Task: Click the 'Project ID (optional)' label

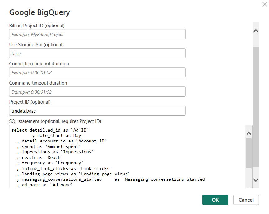Action: pyautogui.click(x=30, y=102)
